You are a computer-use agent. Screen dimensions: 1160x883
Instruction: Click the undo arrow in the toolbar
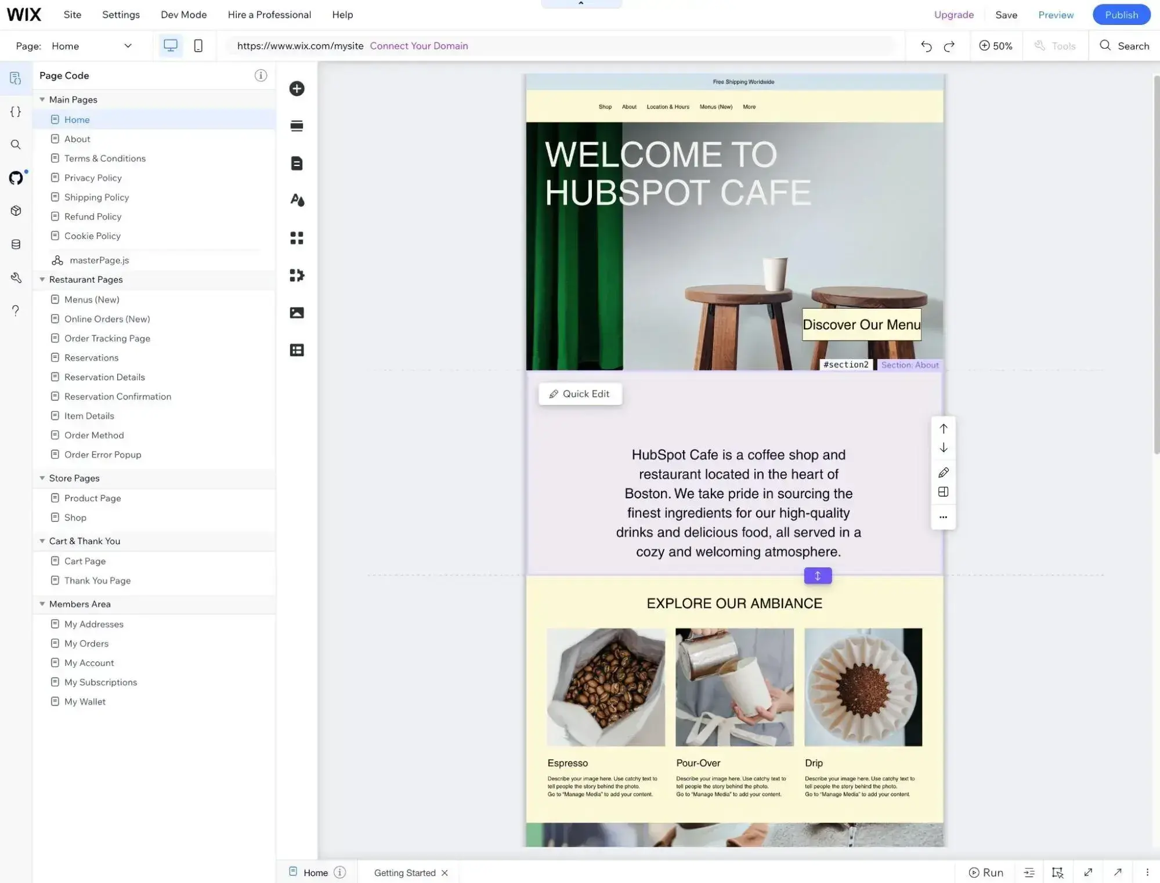pyautogui.click(x=926, y=46)
